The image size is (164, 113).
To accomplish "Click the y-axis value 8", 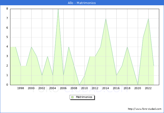I will coord(7,9).
